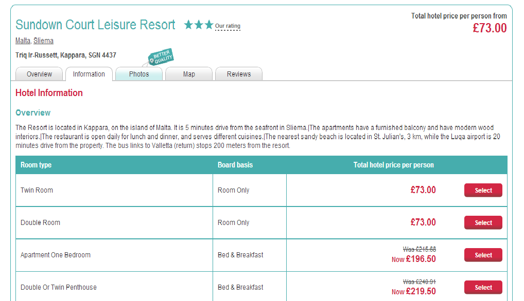Viewport: 524px width, 301px height.
Task: Click the Room type column header
Action: [x=36, y=165]
